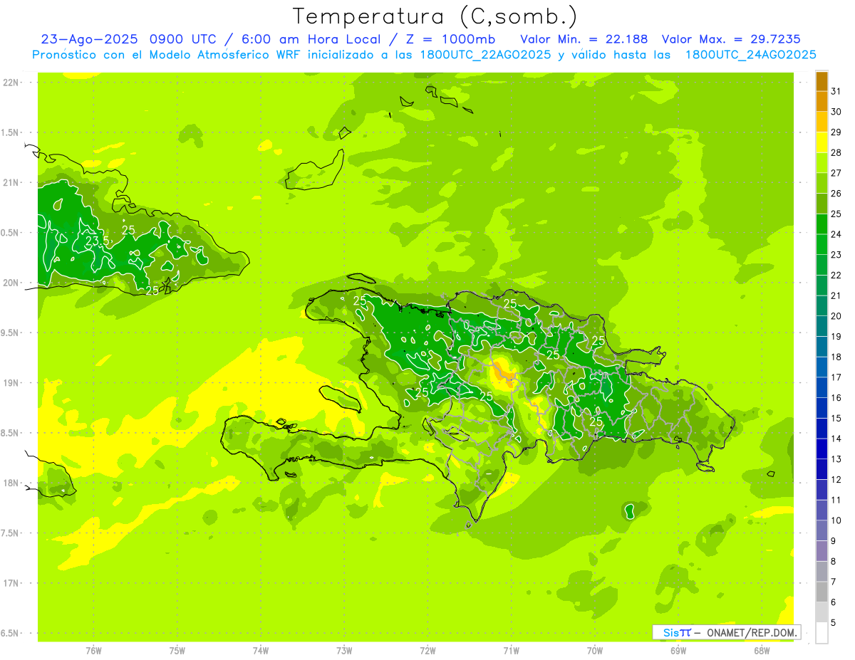Click the legend scale value '30'
Screen dimensions: 855x660
tap(836, 111)
